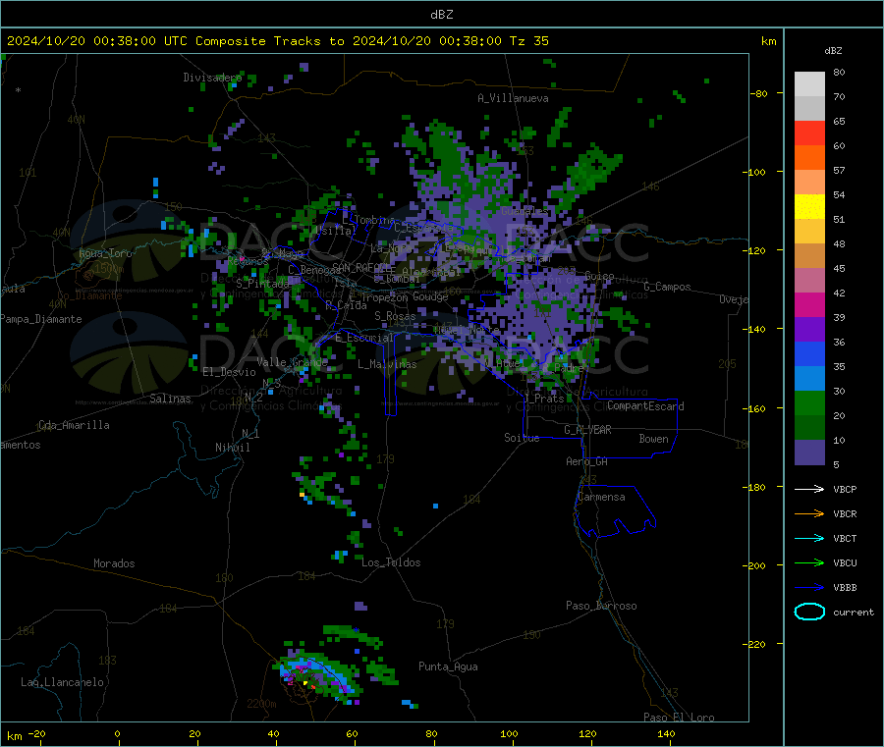Viewport: 884px width, 747px height.
Task: Click the Carmensa blue polygon outline
Action: pyautogui.click(x=615, y=510)
